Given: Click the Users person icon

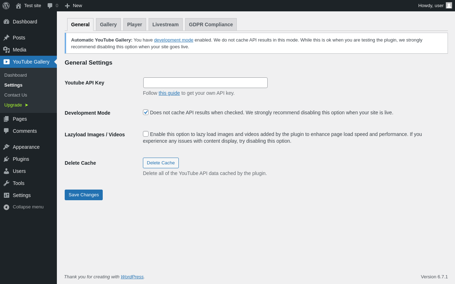Looking at the screenshot, I should tap(6, 171).
